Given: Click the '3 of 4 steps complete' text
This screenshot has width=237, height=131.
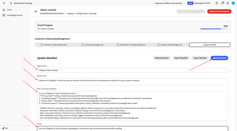Looking at the screenshot, I should tap(46, 29).
